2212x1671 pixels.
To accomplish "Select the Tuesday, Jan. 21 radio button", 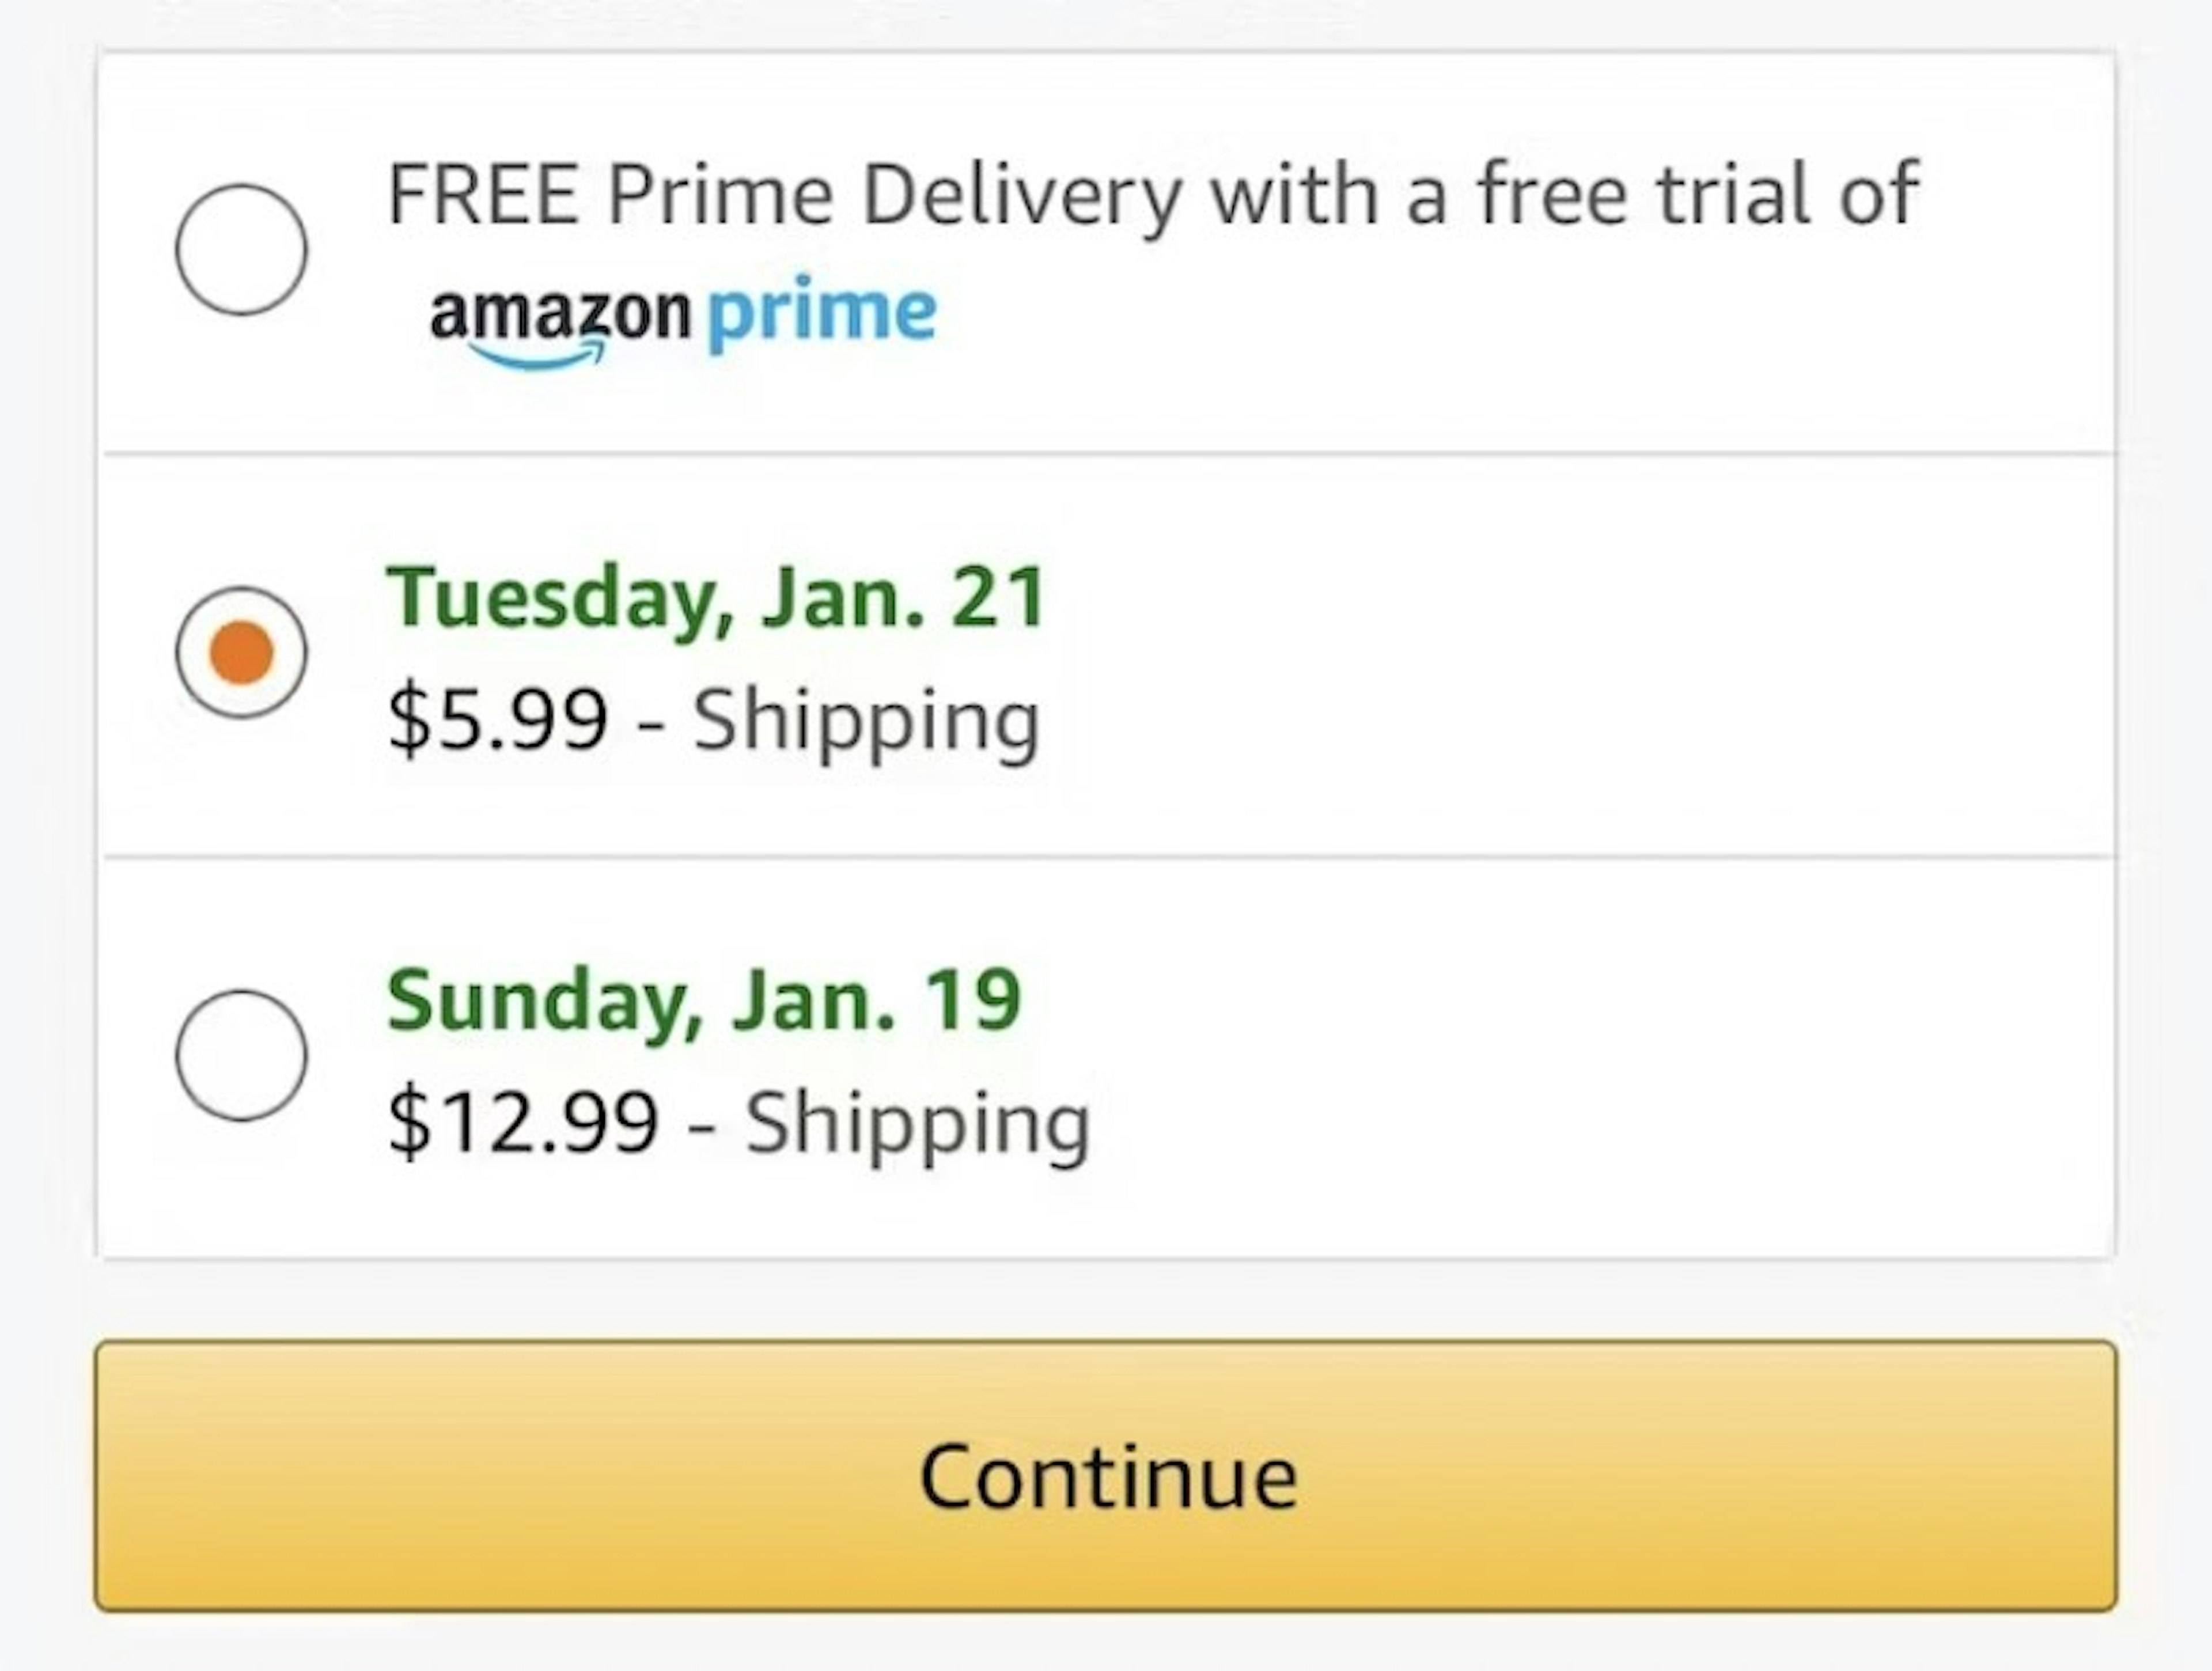I will tap(241, 652).
